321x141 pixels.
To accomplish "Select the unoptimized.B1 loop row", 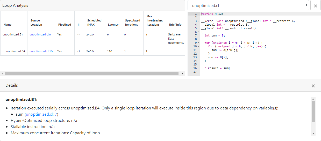I will [x=13, y=34].
